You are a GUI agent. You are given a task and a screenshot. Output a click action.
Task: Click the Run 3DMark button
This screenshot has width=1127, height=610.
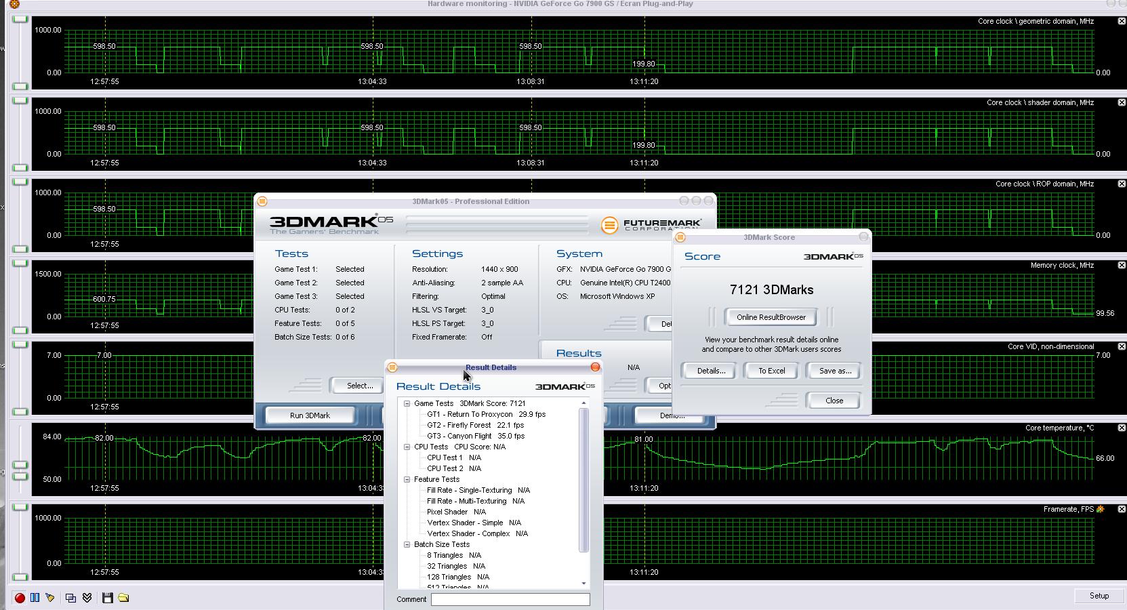310,415
